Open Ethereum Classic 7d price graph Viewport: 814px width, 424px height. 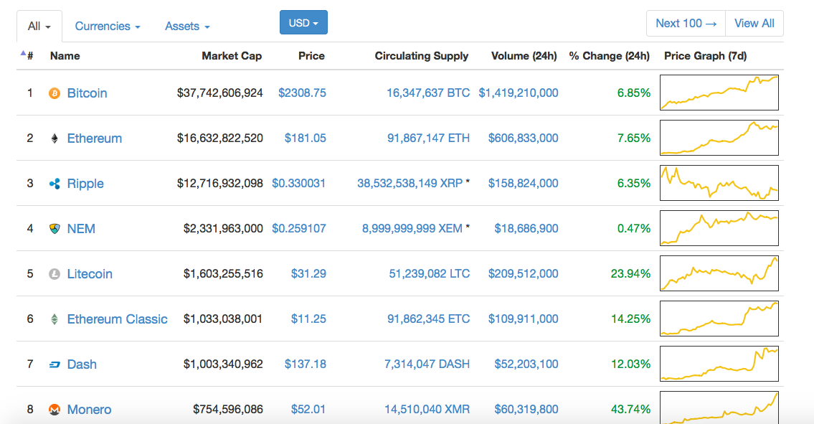pyautogui.click(x=719, y=319)
